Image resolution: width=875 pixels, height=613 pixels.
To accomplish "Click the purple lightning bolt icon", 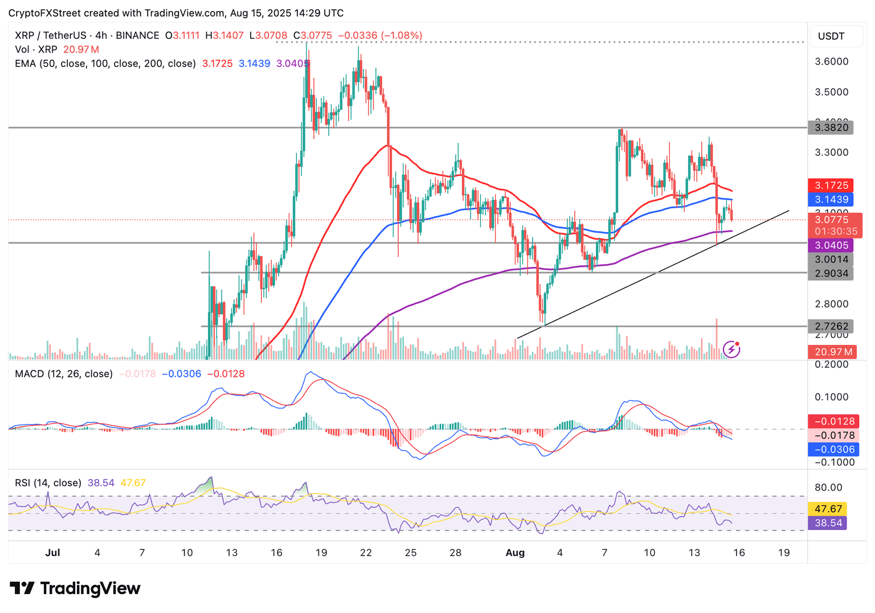I will coord(731,349).
